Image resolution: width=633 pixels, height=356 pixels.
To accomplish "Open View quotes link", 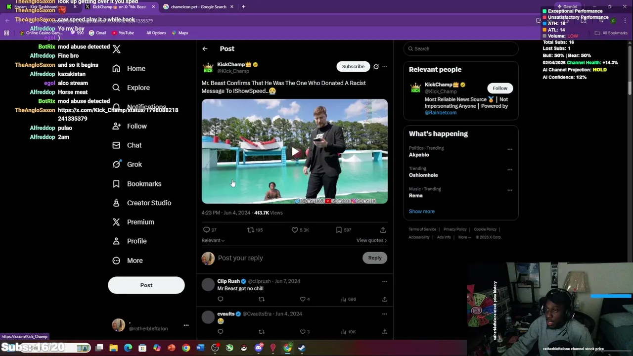I will pos(371,240).
